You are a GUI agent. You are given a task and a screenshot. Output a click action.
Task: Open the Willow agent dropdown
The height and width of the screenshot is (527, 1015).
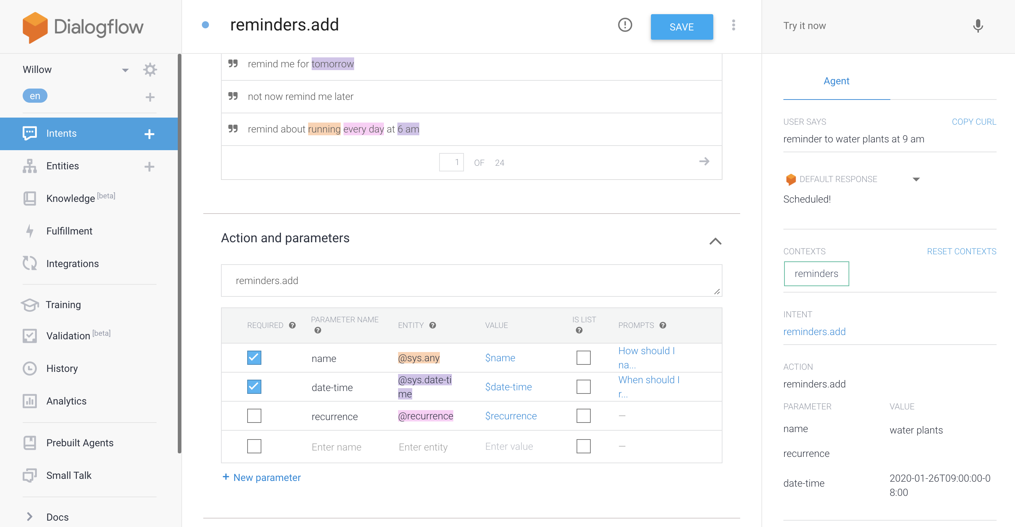tap(125, 70)
